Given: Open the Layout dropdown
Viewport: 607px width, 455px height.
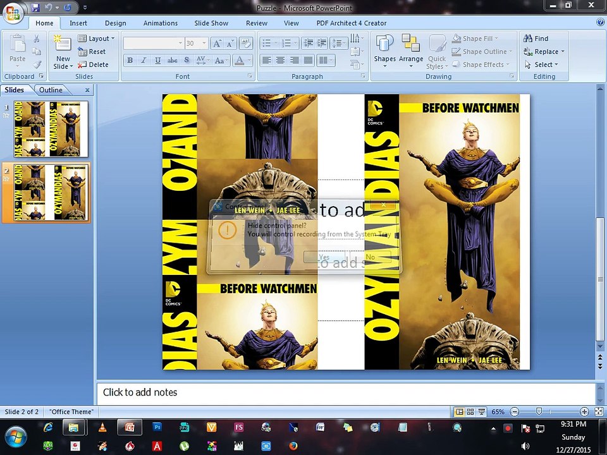Looking at the screenshot, I should pos(96,39).
